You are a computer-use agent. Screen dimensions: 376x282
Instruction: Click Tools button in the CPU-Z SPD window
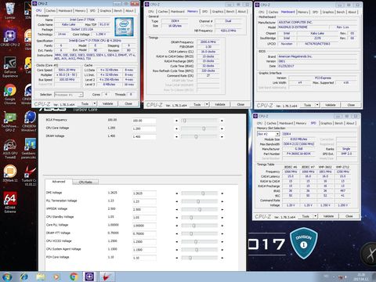click(305, 216)
